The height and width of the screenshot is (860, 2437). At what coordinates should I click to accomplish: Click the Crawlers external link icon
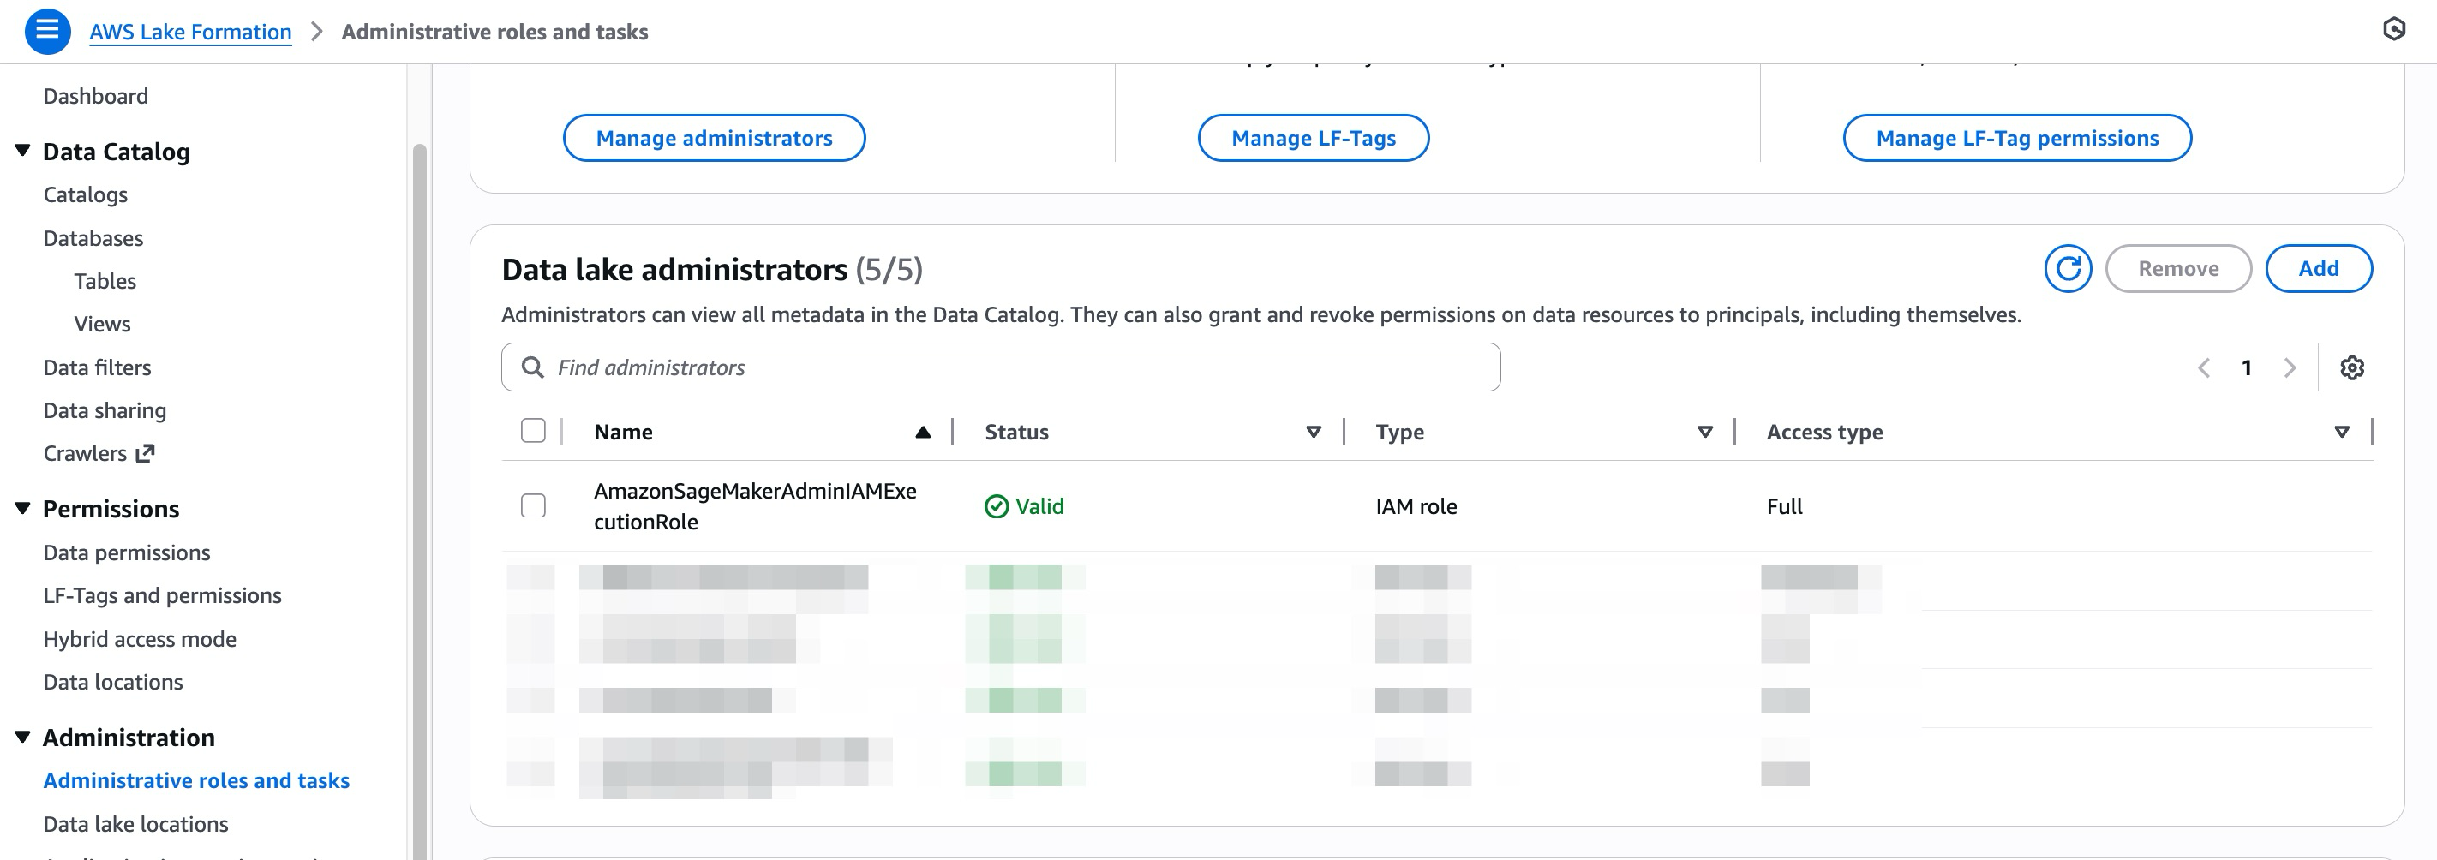tap(145, 454)
